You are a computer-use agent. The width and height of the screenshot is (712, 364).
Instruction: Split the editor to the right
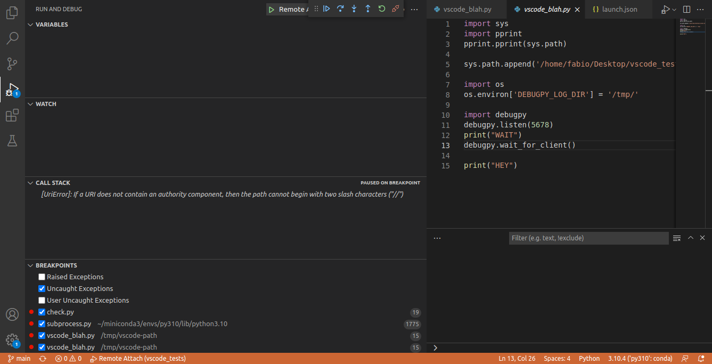pos(686,10)
